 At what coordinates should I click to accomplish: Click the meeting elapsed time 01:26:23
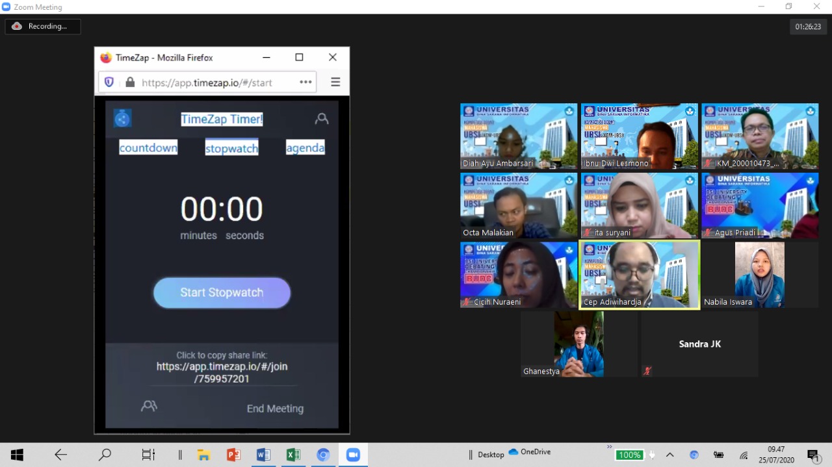click(808, 27)
